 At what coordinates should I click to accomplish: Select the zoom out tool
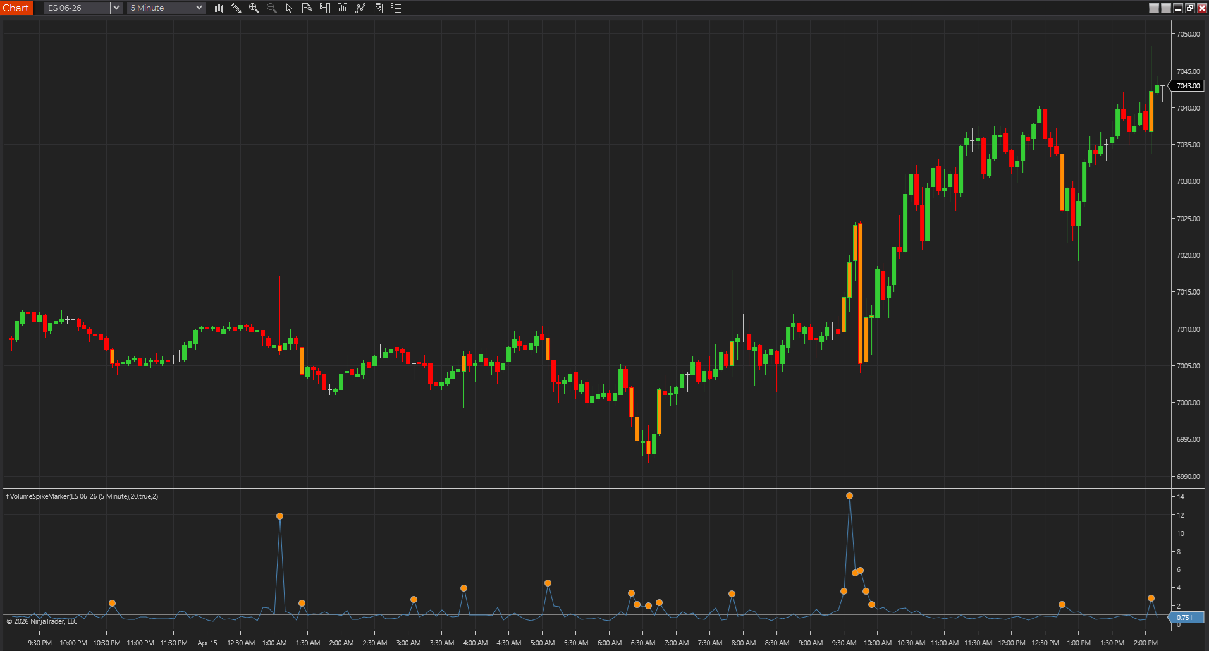point(272,8)
